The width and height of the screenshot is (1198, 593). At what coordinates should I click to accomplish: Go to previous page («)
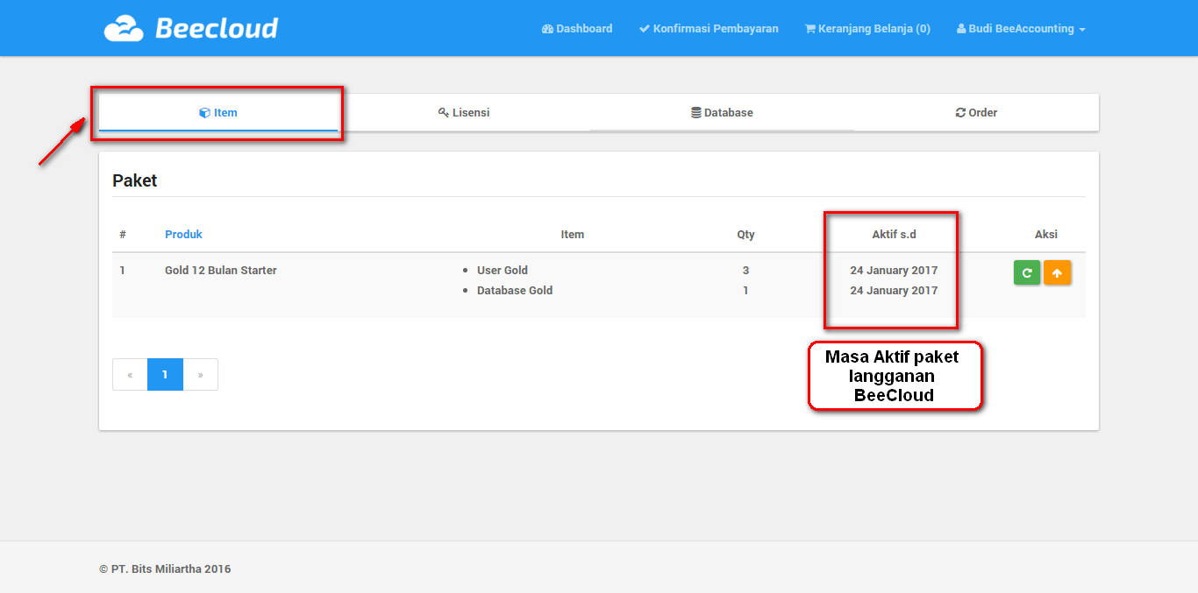[130, 375]
